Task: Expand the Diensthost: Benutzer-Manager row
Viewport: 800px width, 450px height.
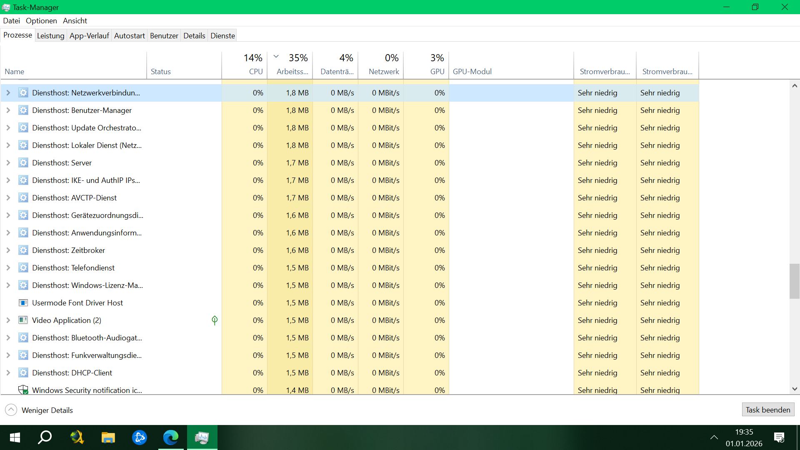Action: click(8, 110)
